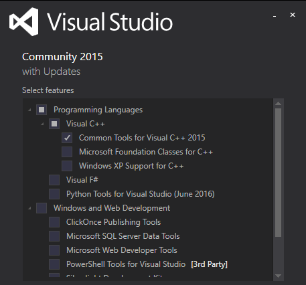306x285 pixels.
Task: Click the 'with Updates' subtitle
Action: (x=51, y=72)
